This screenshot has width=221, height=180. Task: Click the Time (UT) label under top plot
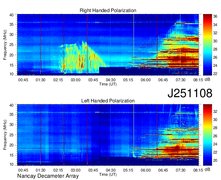click(x=108, y=84)
